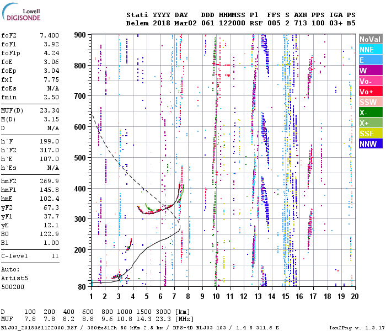Click the C-level value 11
386x331 pixels.
tap(55, 256)
